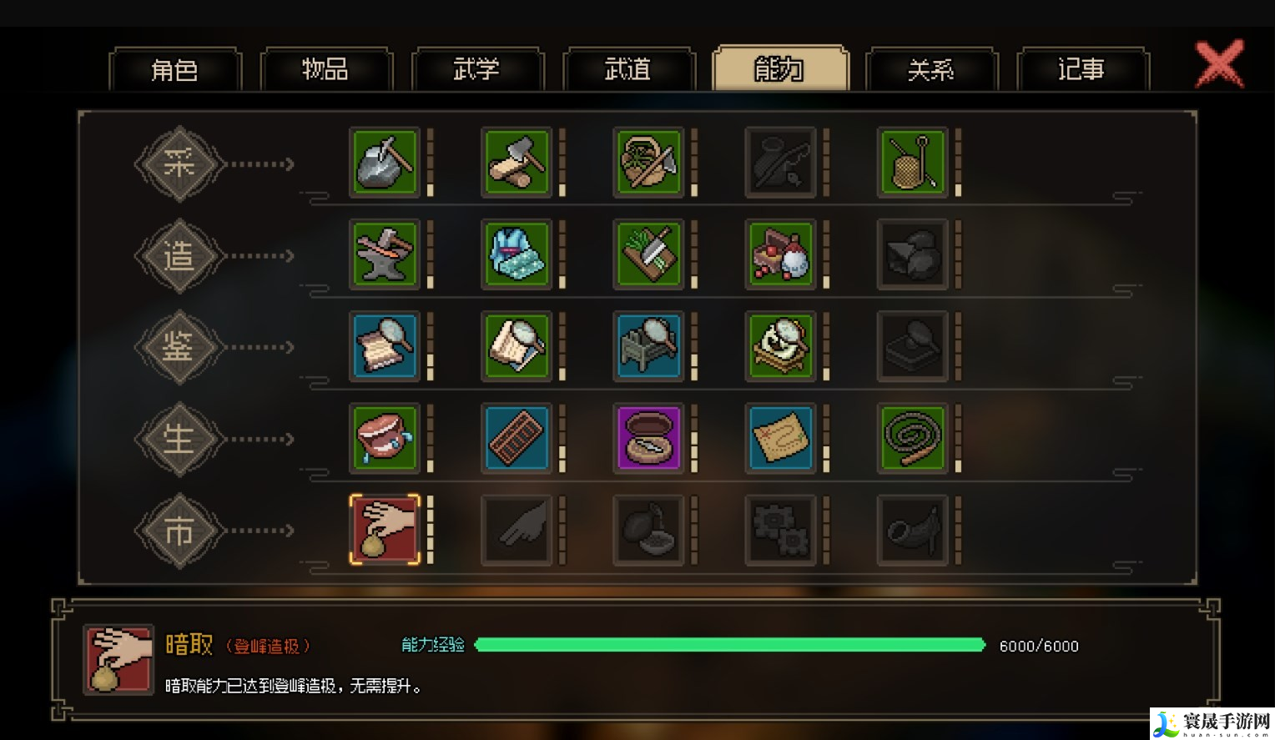This screenshot has width=1275, height=740.
Task: Select the treasure map skill icon
Action: tap(780, 437)
